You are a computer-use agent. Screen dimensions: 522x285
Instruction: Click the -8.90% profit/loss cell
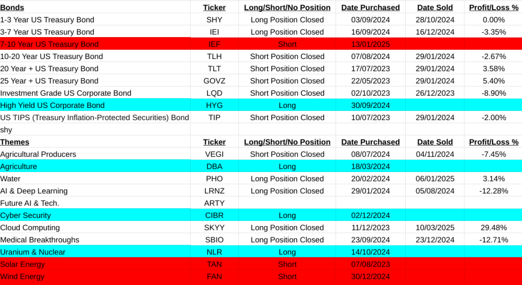(493, 93)
